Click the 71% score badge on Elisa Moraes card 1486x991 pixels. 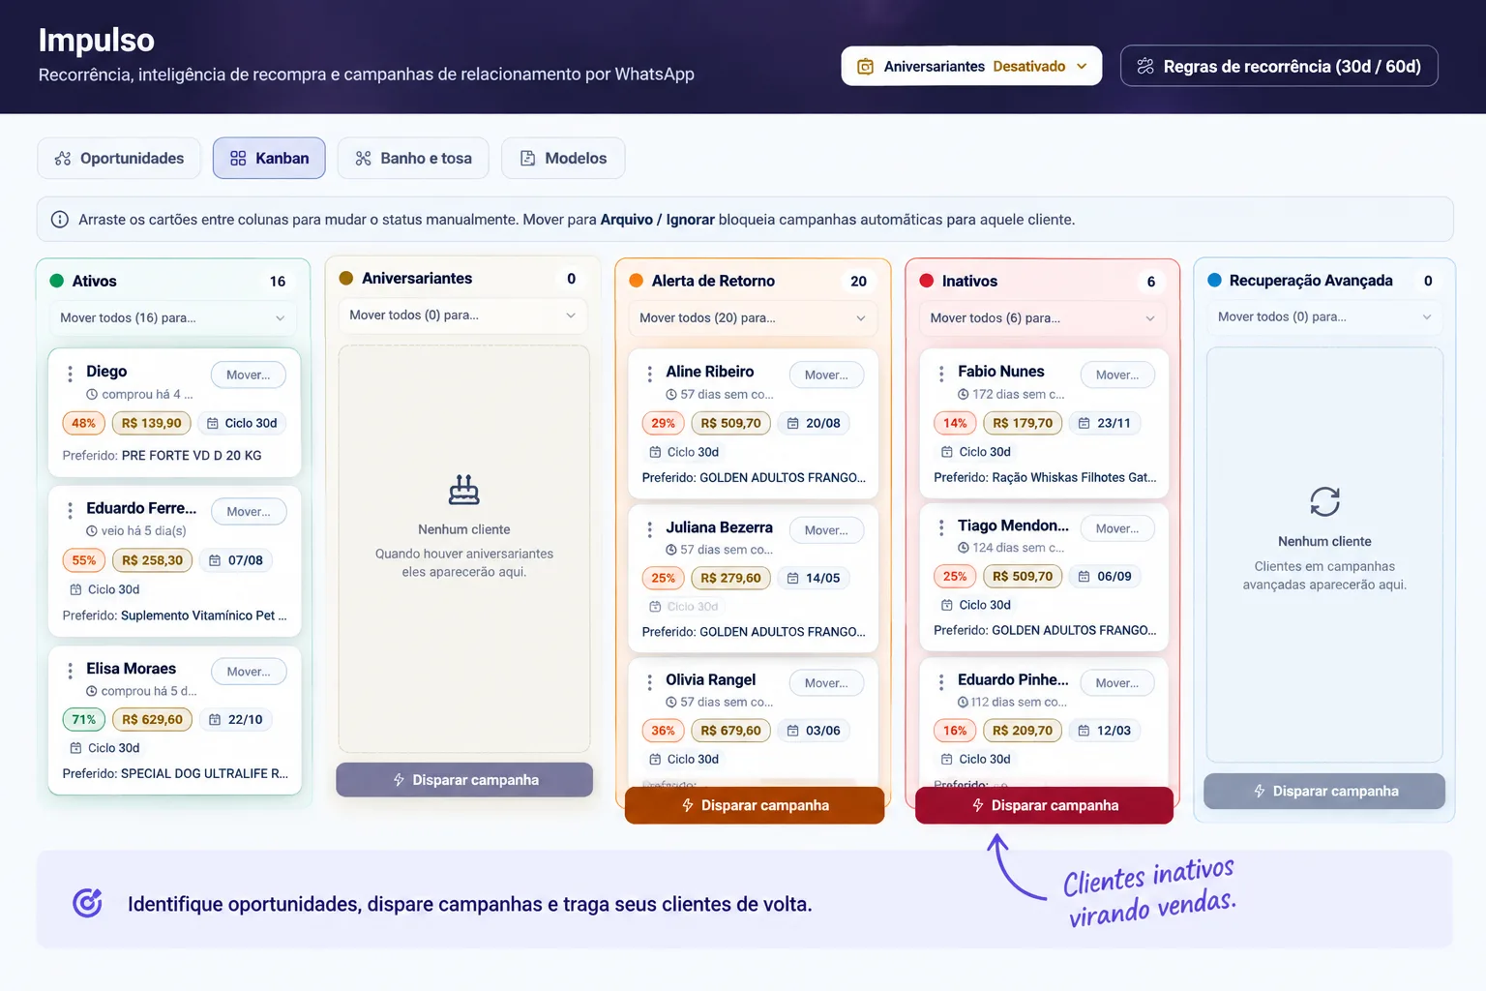tap(83, 719)
